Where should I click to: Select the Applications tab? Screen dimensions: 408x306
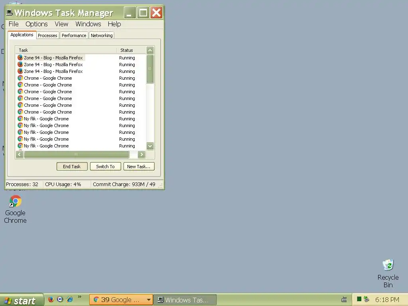pyautogui.click(x=22, y=35)
